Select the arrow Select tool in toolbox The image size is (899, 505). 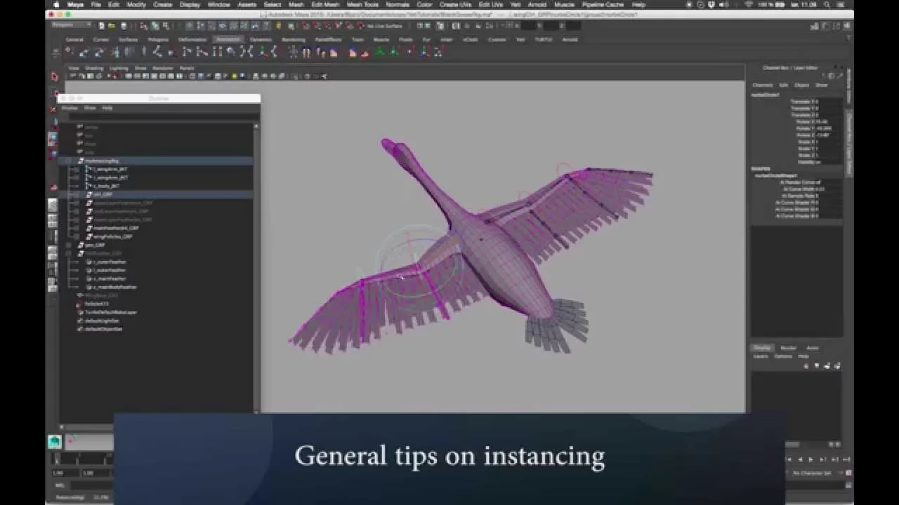[55, 76]
